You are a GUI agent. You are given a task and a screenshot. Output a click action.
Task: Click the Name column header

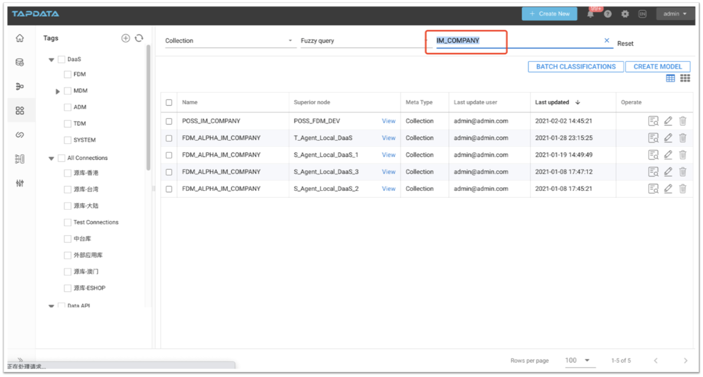190,102
